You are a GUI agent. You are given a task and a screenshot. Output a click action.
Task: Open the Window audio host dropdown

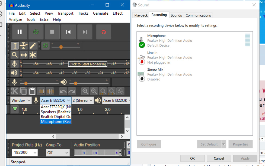coord(20,100)
